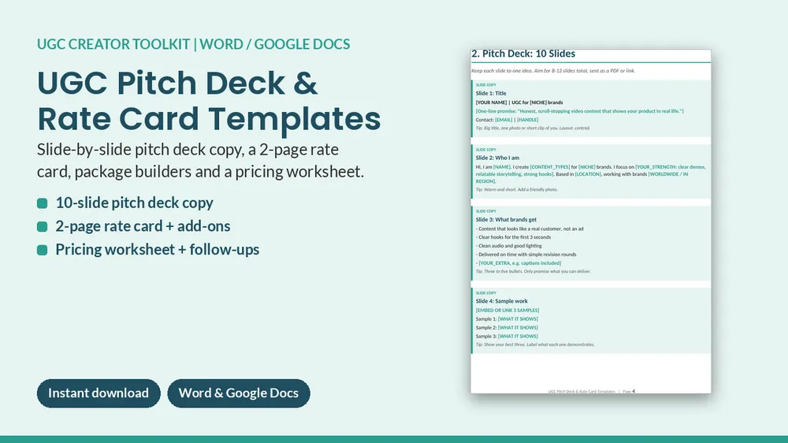Click the '[EMBED OR LINK 3 SAMPLES]' placeholder
Screen dimensions: 788x443
pyautogui.click(x=507, y=311)
